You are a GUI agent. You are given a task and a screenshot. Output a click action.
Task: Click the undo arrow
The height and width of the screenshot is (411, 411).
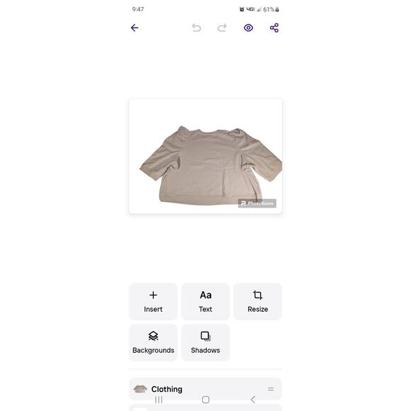click(196, 28)
